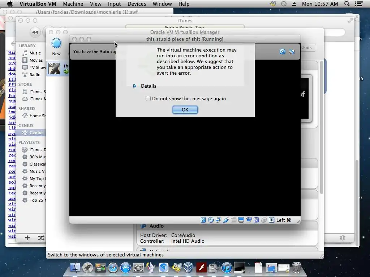
Task: Click the add playlist plus button in iTunes
Action: coord(27,238)
